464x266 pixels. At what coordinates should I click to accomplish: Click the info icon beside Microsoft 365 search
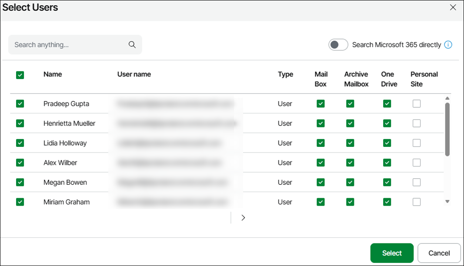(x=448, y=45)
